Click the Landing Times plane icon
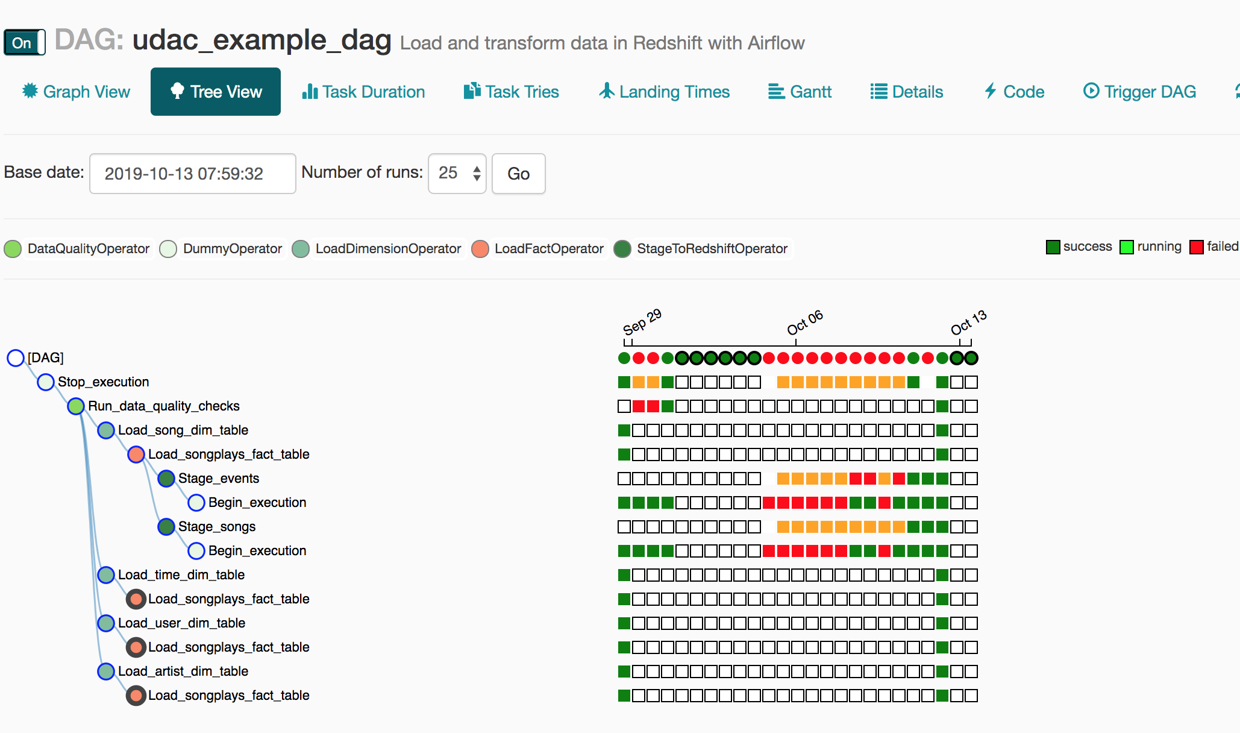1240x733 pixels. coord(607,91)
